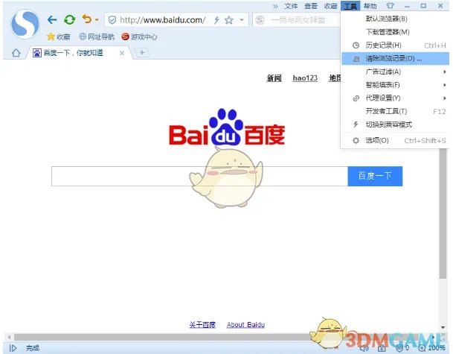The width and height of the screenshot is (453, 354).
Task: Open the 查看 menu
Action: pyautogui.click(x=311, y=6)
